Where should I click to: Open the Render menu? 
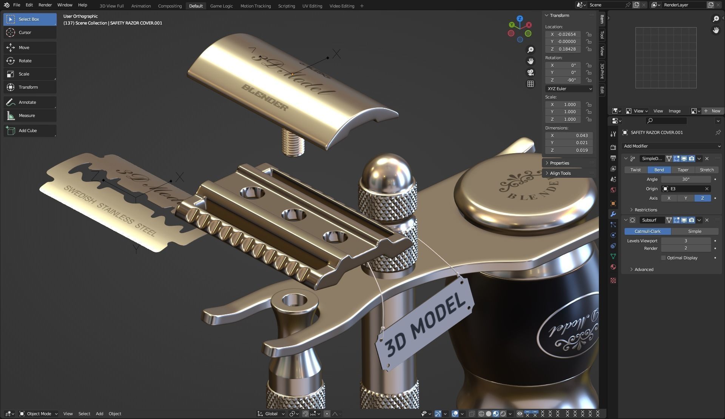point(45,5)
